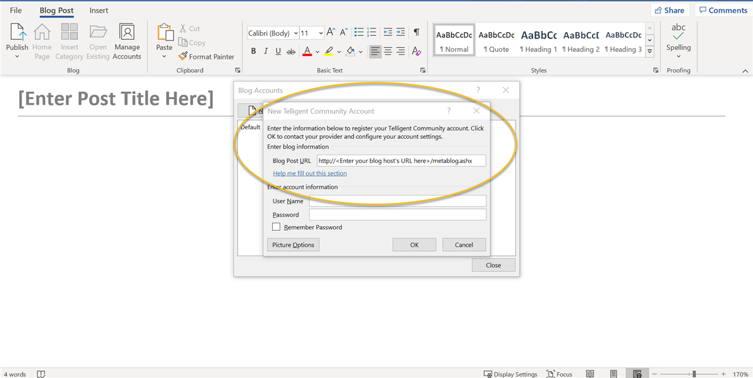Open the File menu

[x=16, y=11]
